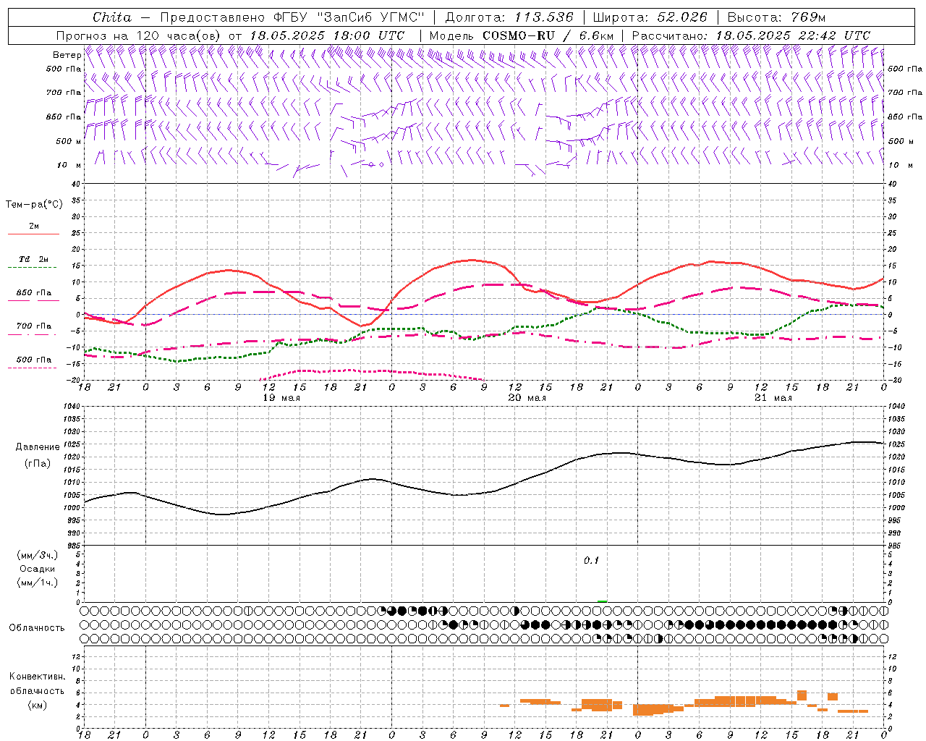Click the Ветер label of the wind panel
Screen dimensions: 926x741
67,55
